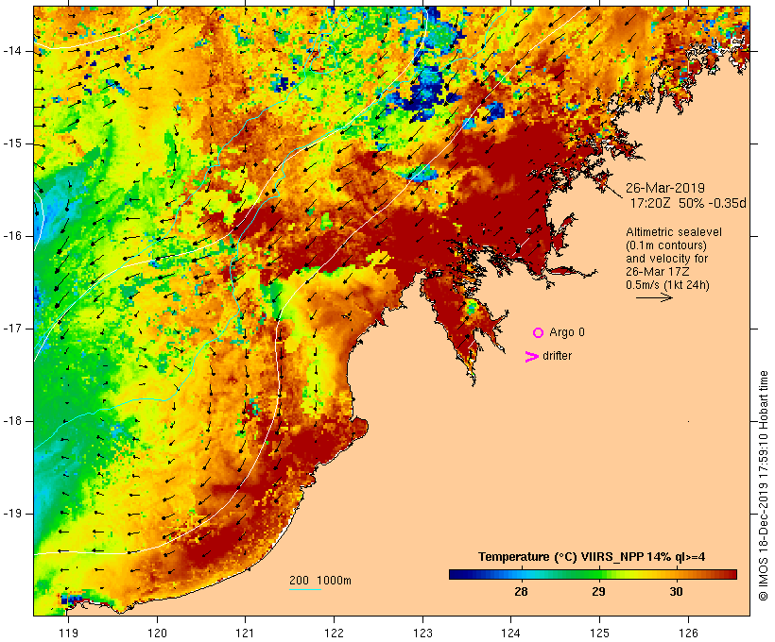
Task: Click the -14 latitude axis label
Action: click(x=12, y=51)
